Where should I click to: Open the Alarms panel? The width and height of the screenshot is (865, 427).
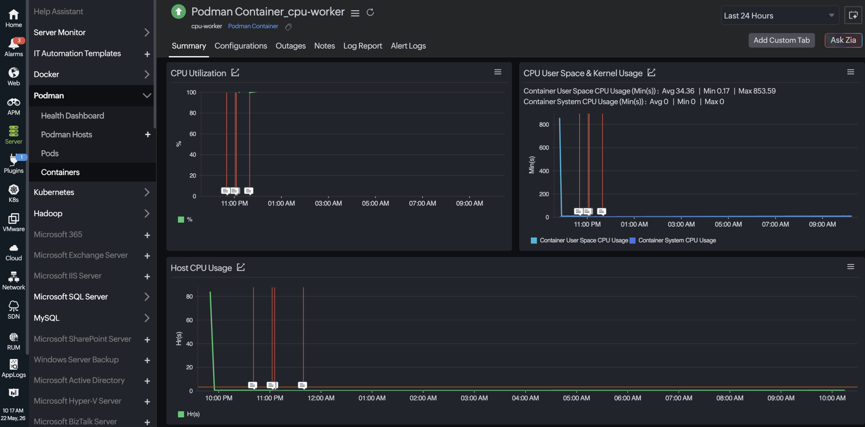pos(13,47)
